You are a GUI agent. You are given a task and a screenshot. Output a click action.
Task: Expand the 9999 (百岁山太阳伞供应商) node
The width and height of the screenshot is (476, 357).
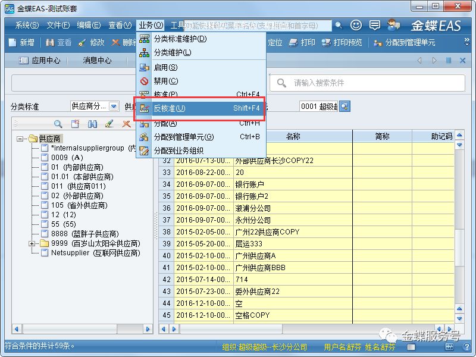(x=32, y=243)
